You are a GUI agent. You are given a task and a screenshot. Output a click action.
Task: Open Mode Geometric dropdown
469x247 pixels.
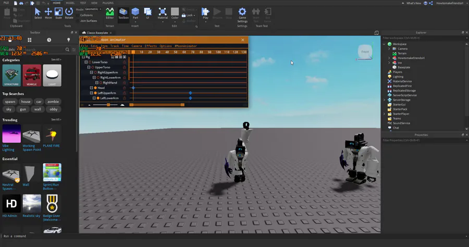click(x=93, y=9)
